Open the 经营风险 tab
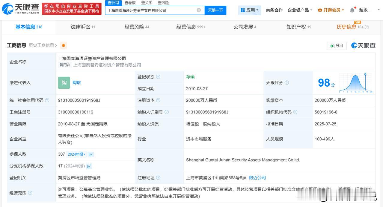 137,27
